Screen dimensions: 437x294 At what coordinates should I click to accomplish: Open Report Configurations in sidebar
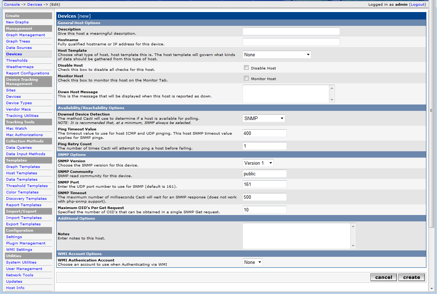point(28,73)
